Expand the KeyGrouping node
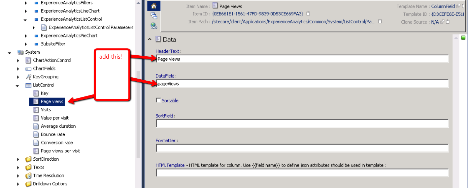The image size is (468, 188). [18, 77]
